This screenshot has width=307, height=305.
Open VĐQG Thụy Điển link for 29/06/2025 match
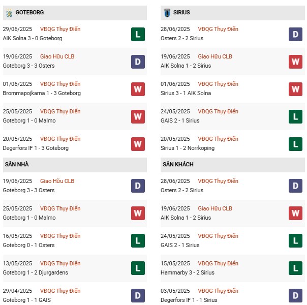[60, 29]
